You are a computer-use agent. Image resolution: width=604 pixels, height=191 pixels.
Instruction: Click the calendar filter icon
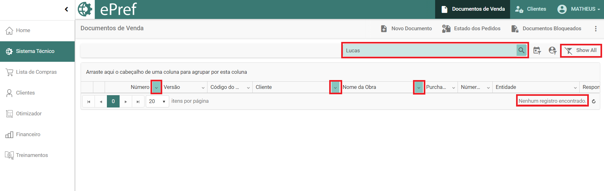pos(537,50)
